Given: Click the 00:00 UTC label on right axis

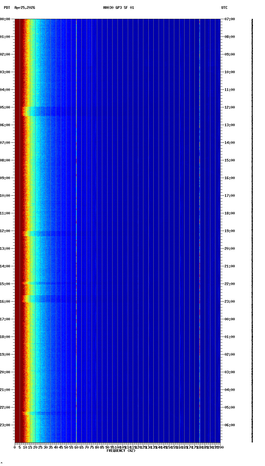Looking at the screenshot, I should point(230,319).
